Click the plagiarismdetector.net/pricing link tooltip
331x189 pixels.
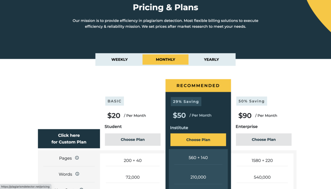25,186
